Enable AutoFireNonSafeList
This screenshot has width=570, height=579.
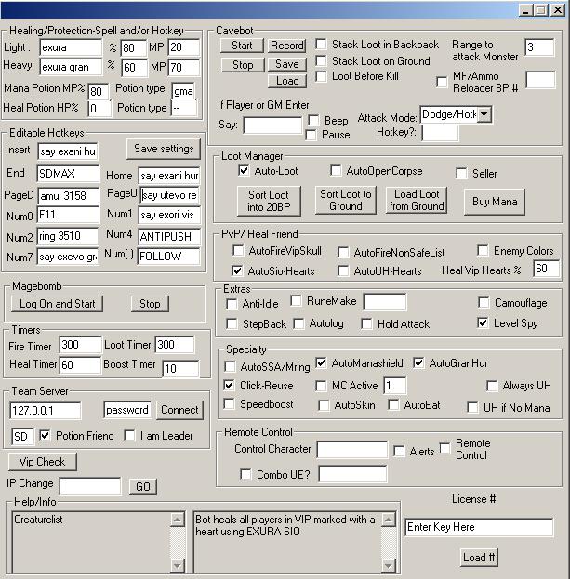(x=343, y=252)
